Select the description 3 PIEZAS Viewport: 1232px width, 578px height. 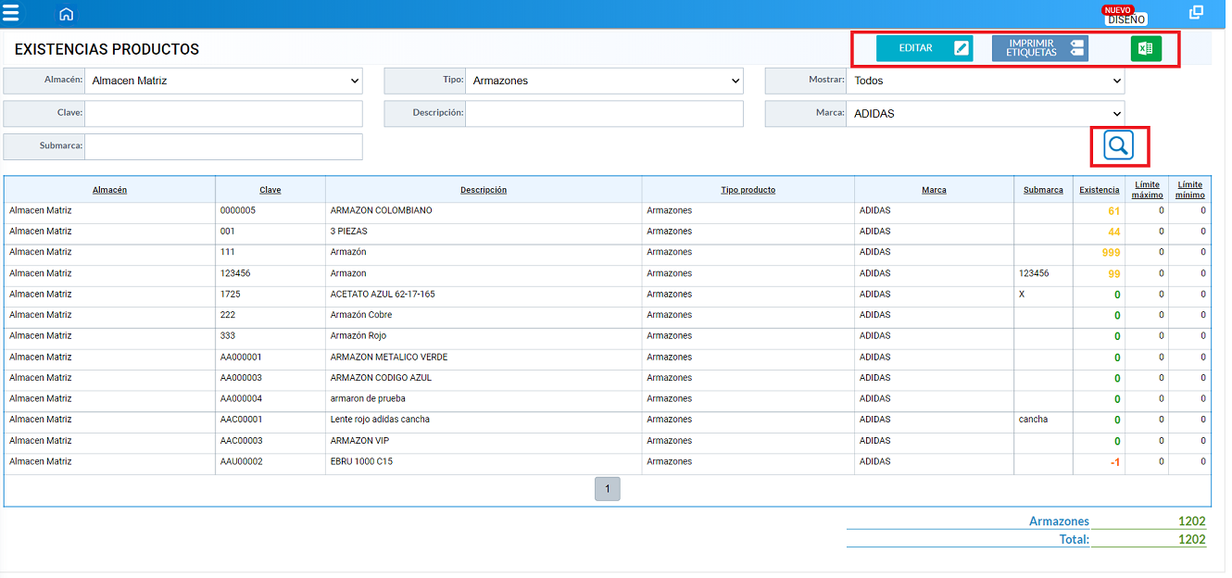point(348,232)
